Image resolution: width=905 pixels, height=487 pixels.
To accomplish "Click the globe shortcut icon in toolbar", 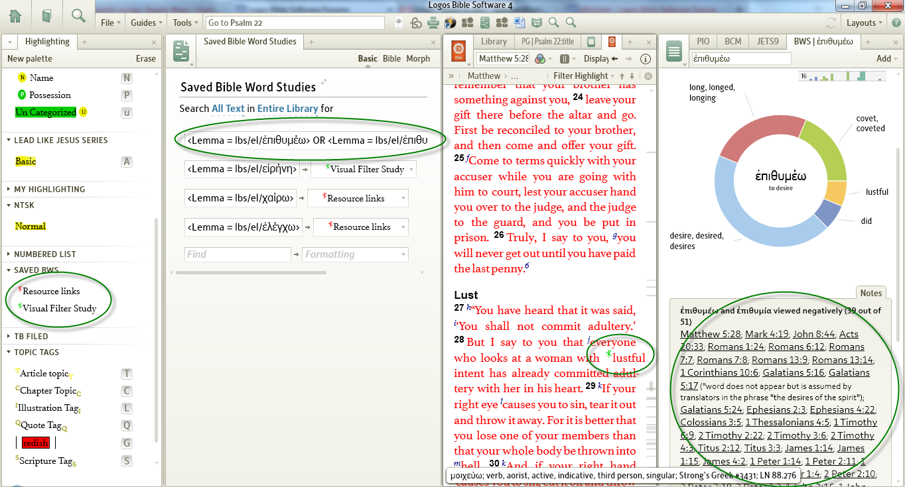I will click(x=451, y=23).
